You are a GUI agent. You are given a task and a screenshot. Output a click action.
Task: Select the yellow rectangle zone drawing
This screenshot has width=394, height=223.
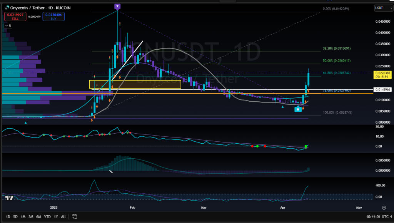click(135, 84)
